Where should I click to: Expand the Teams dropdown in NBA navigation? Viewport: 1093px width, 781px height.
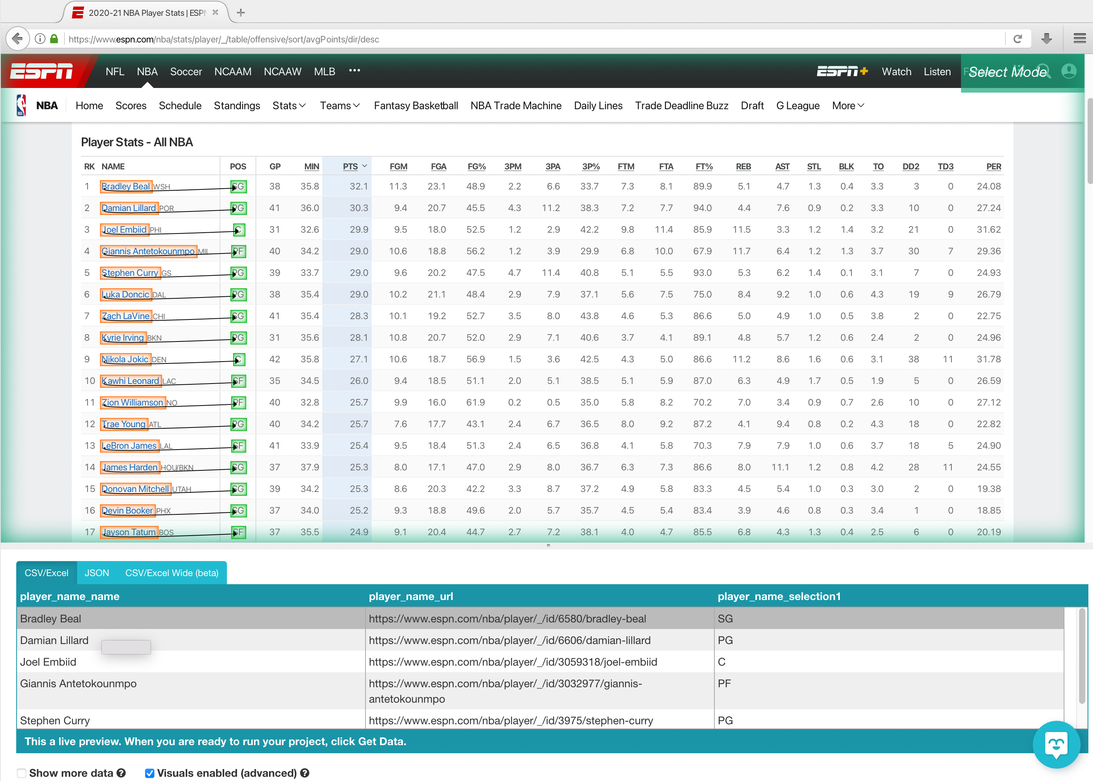(340, 106)
